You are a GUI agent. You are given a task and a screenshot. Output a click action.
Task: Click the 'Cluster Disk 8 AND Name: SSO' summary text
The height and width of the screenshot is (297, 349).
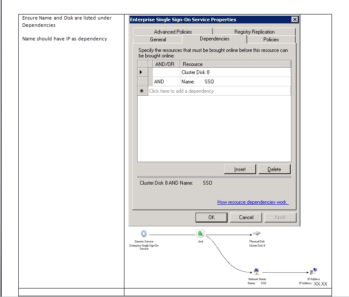tap(176, 183)
